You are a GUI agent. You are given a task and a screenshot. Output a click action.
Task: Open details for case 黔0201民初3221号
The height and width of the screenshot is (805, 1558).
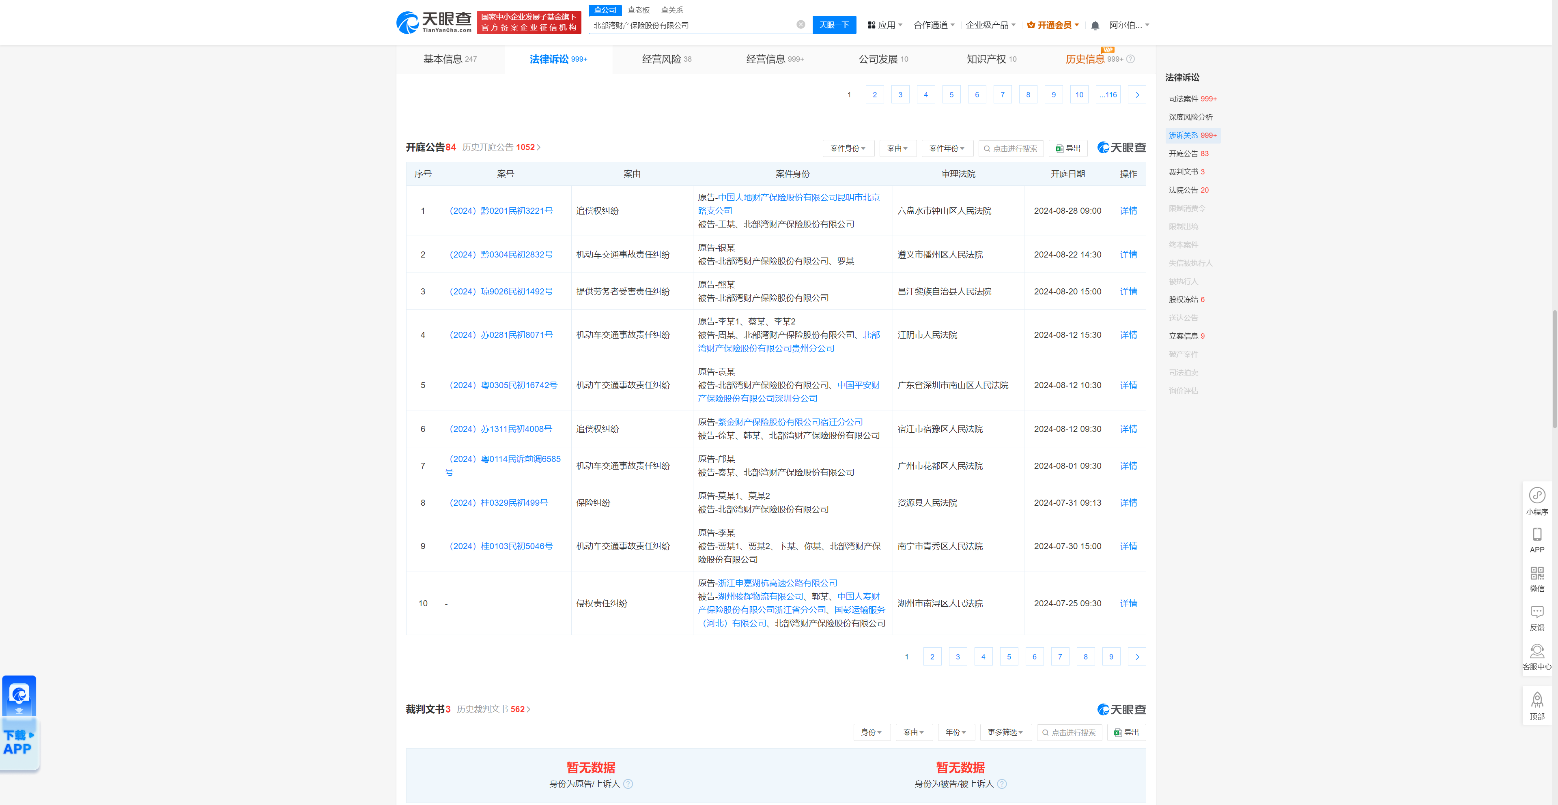pyautogui.click(x=1128, y=210)
